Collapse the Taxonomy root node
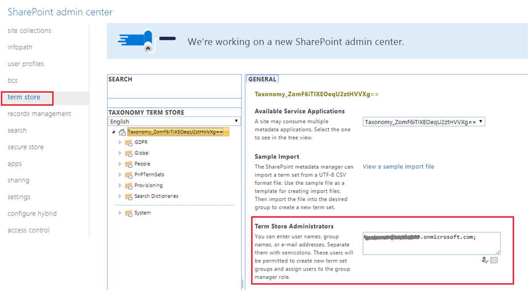Screen dimensions: 528x290 point(113,132)
